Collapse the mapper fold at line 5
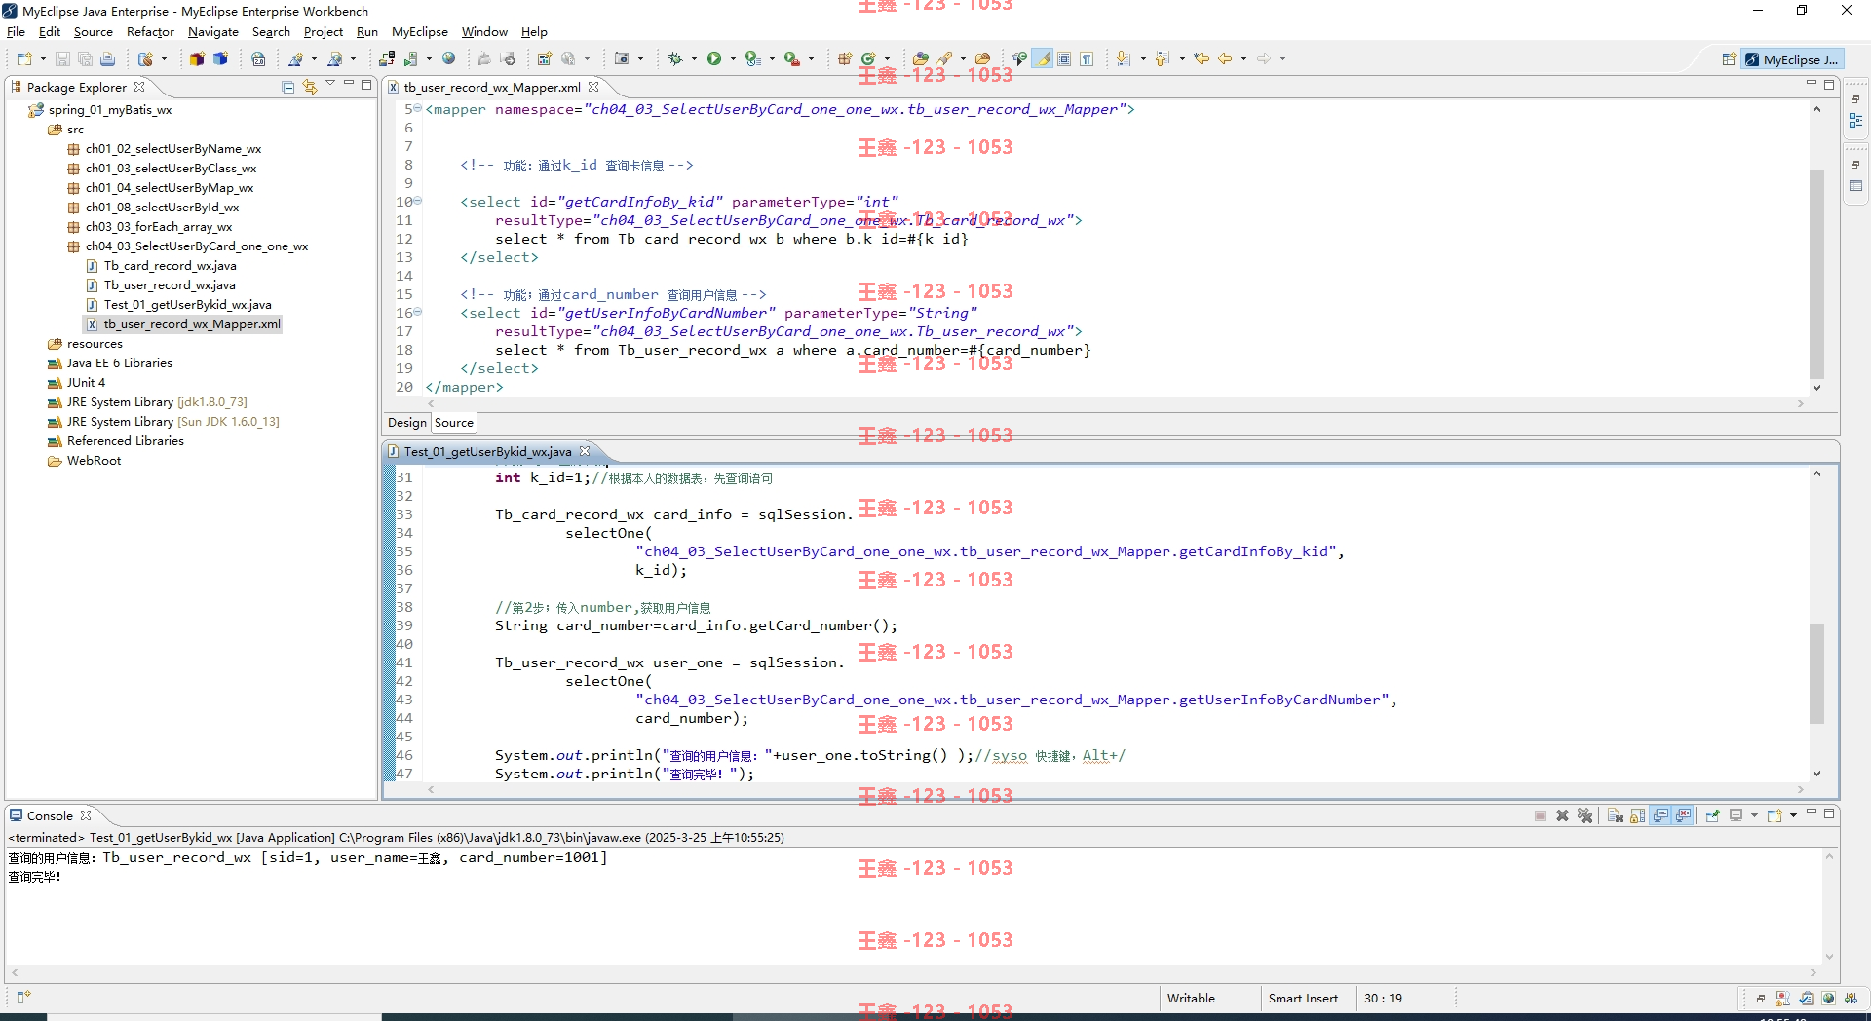This screenshot has height=1021, width=1871. pyautogui.click(x=418, y=108)
